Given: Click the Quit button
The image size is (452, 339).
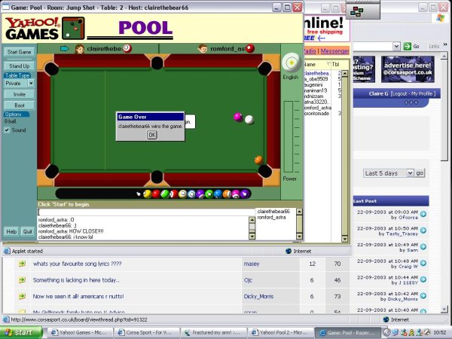Looking at the screenshot, I should click(x=28, y=231).
